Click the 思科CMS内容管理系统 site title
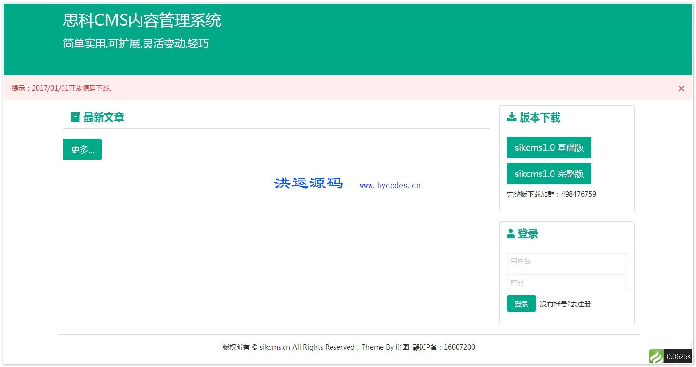696x367 pixels. (142, 20)
